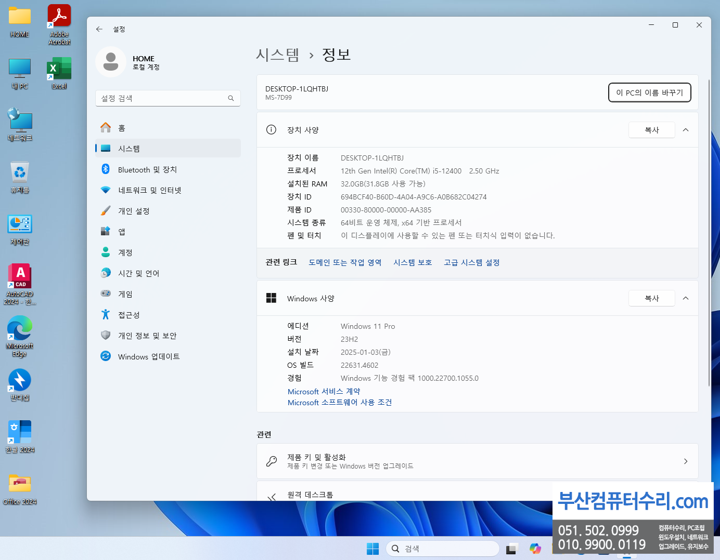The width and height of the screenshot is (720, 560).
Task: Click 설치 날짜 value 2025-01-03(금)
Action: tap(366, 352)
